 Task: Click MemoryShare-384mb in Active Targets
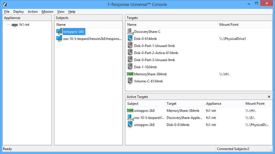pyautogui.click(x=183, y=111)
